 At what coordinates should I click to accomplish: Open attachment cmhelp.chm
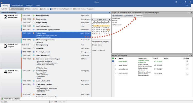116,18
